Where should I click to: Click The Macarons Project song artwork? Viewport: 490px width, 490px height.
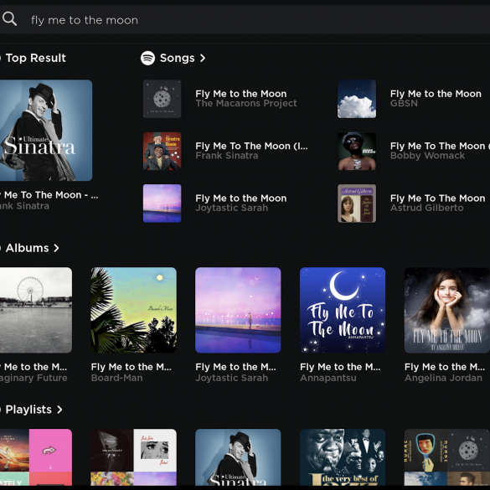coord(162,99)
